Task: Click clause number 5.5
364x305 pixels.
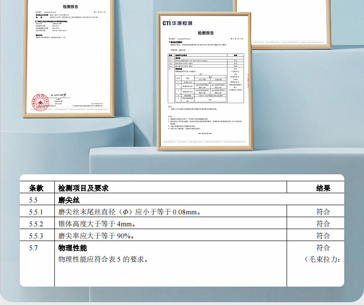Action: [x=33, y=200]
